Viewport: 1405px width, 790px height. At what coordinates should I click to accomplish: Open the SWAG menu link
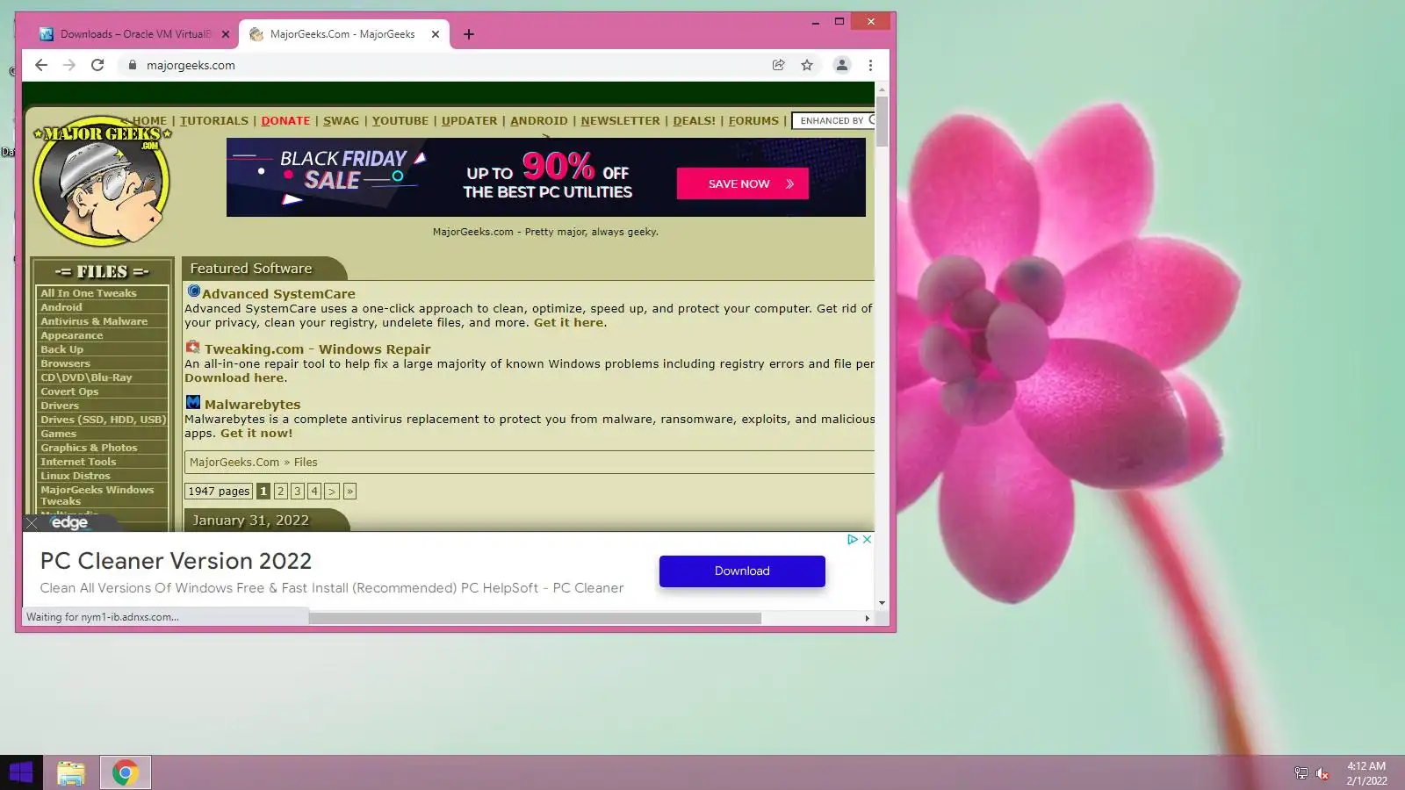click(x=341, y=121)
